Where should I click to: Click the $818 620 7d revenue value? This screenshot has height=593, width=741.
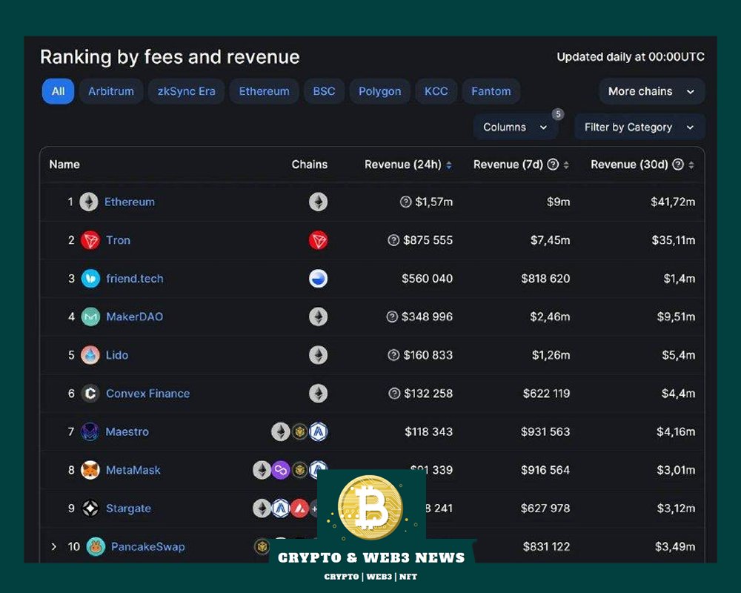(x=545, y=279)
